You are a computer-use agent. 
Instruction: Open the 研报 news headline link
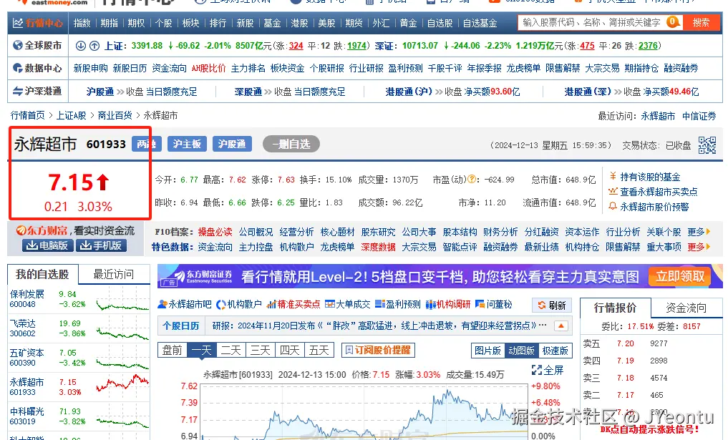[374, 326]
